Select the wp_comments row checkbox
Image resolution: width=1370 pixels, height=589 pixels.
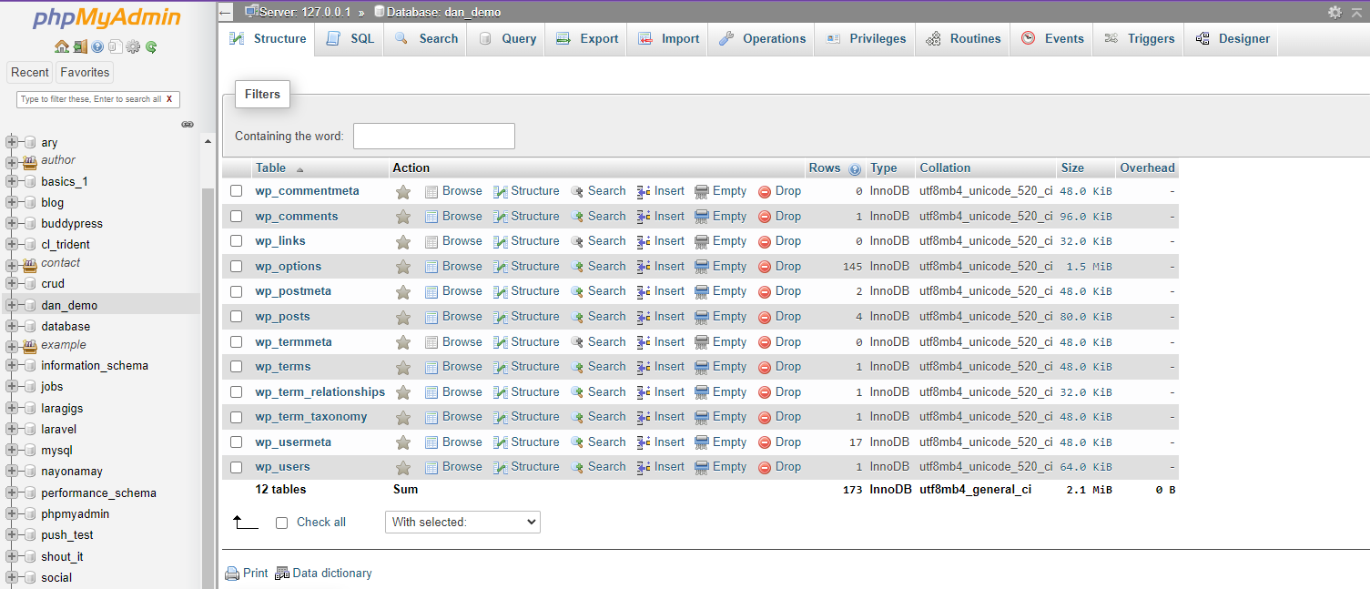pos(237,217)
